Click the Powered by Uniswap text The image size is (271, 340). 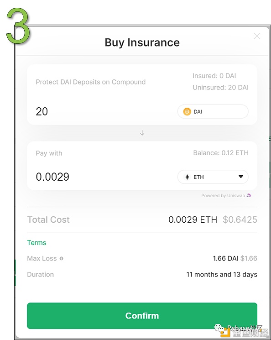[x=223, y=196]
